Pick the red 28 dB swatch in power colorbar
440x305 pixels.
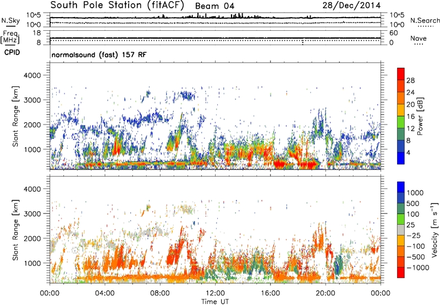401,74
